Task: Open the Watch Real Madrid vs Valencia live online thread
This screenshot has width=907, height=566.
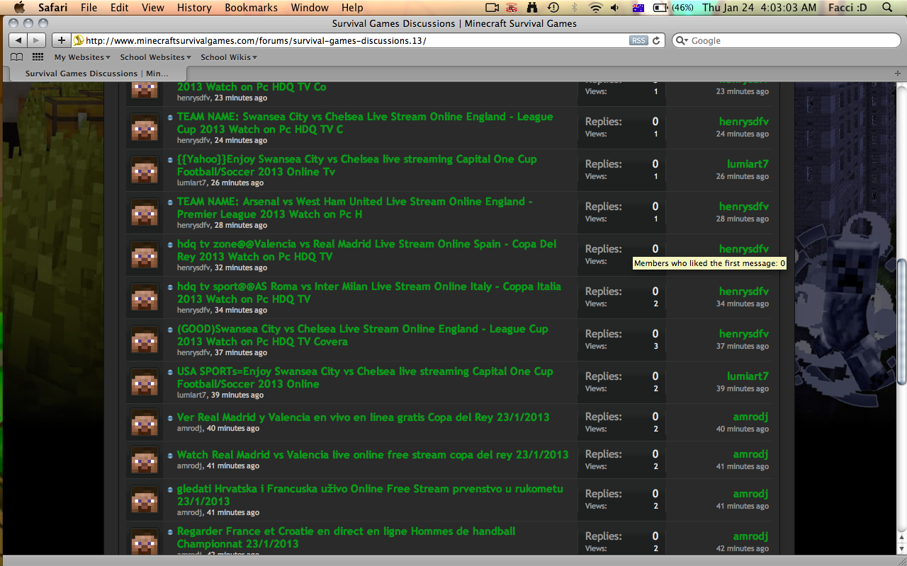Action: (x=373, y=454)
